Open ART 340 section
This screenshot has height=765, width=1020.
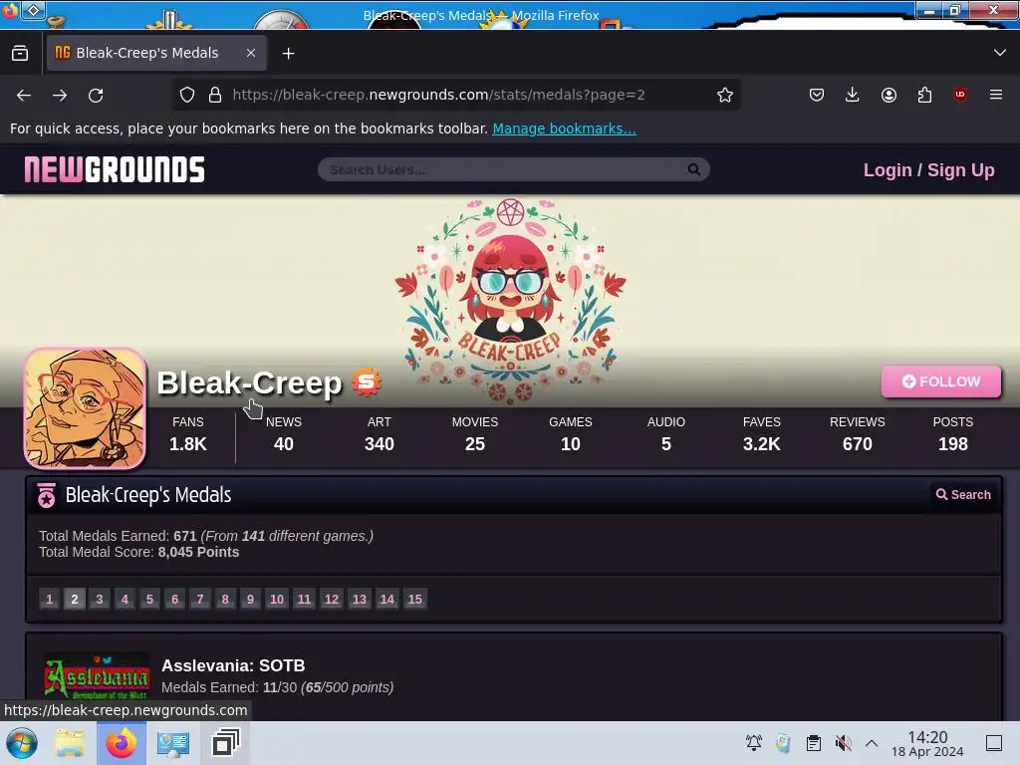point(380,434)
